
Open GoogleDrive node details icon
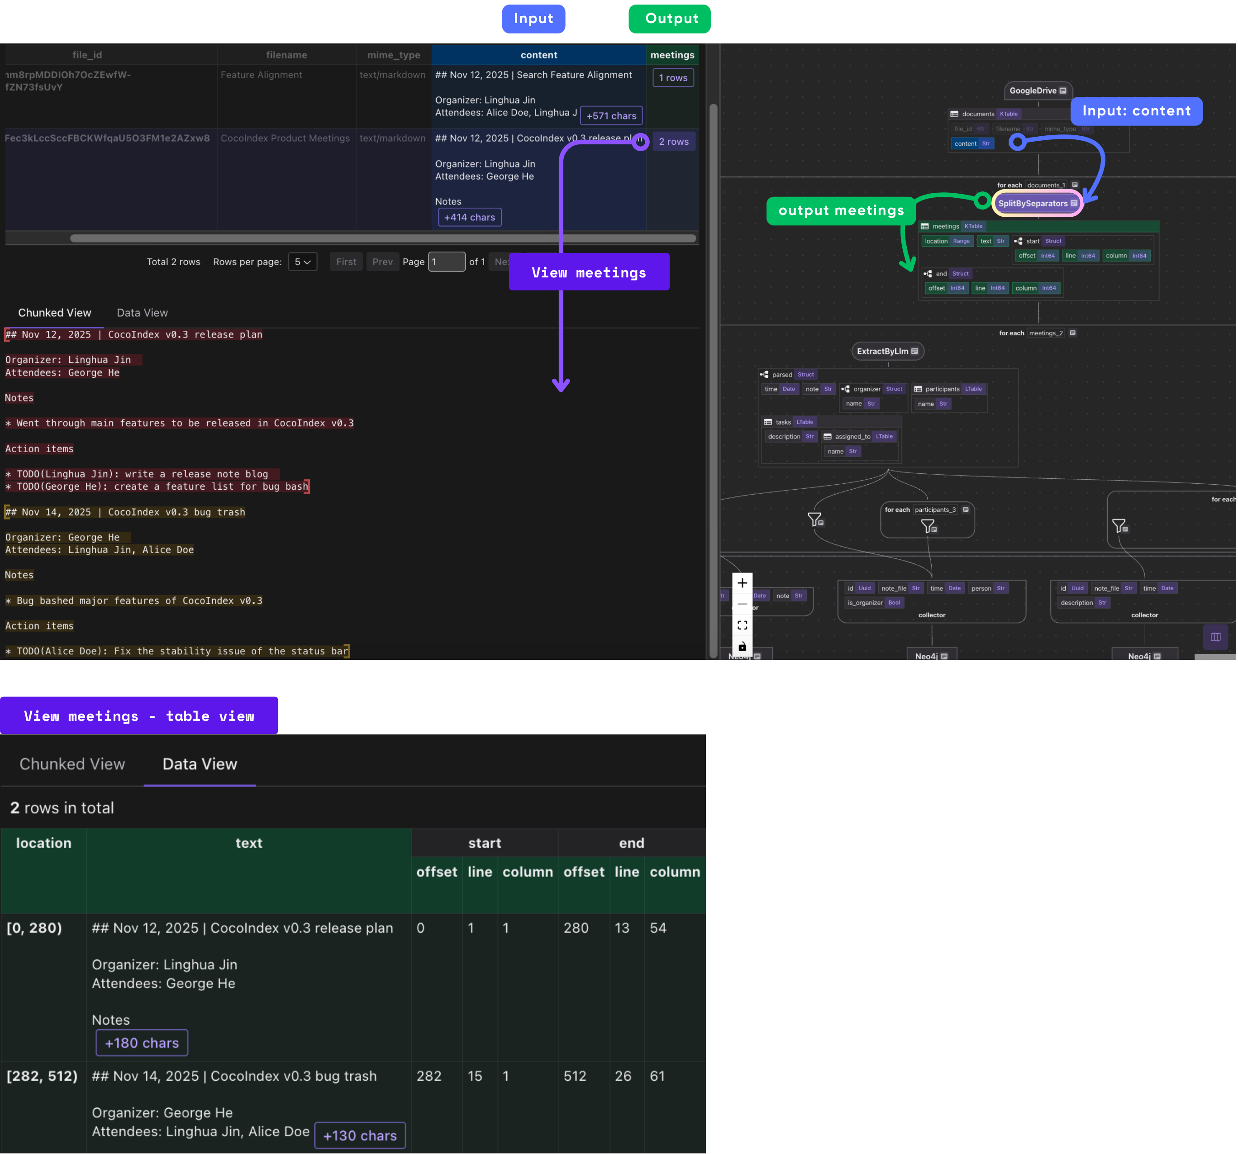coord(1063,91)
